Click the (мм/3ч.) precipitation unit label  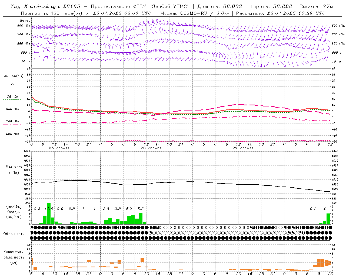coord(14,207)
